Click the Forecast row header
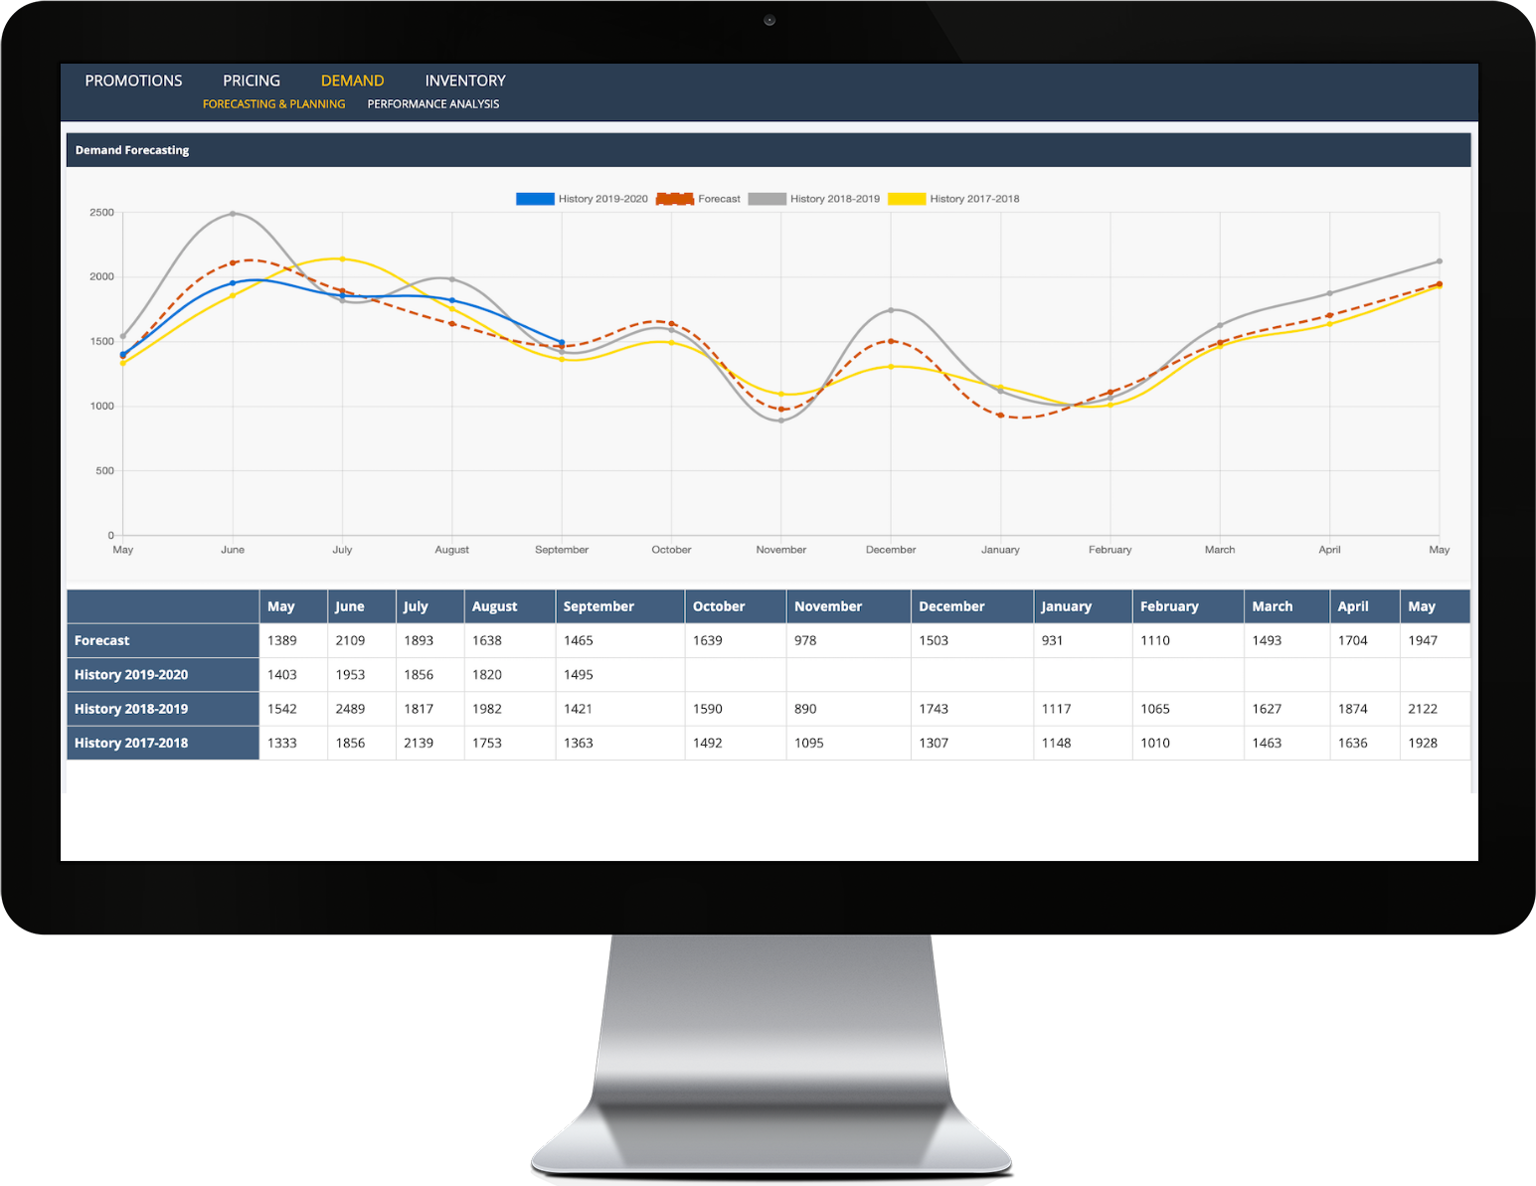This screenshot has height=1186, width=1536. (x=163, y=640)
